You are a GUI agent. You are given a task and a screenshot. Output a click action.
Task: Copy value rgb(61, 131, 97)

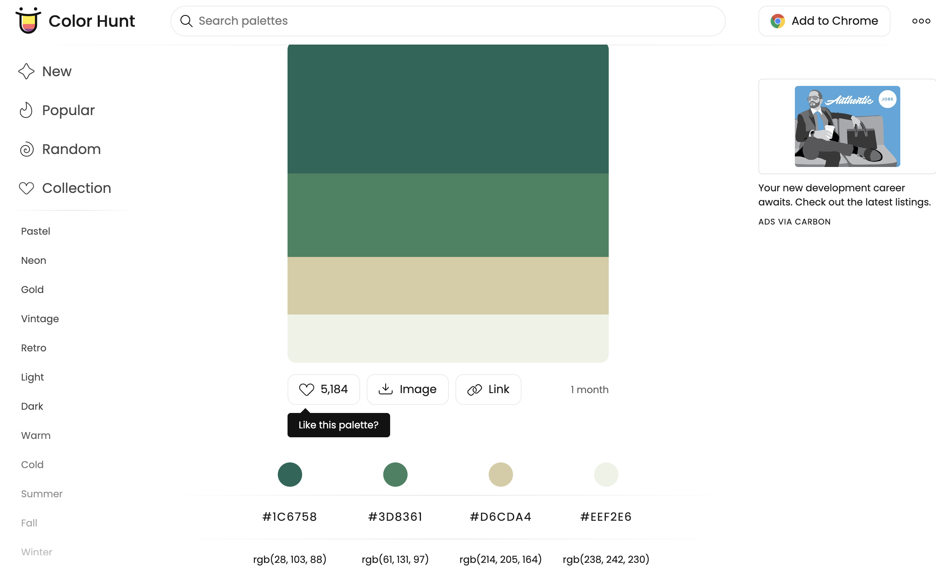coord(395,559)
